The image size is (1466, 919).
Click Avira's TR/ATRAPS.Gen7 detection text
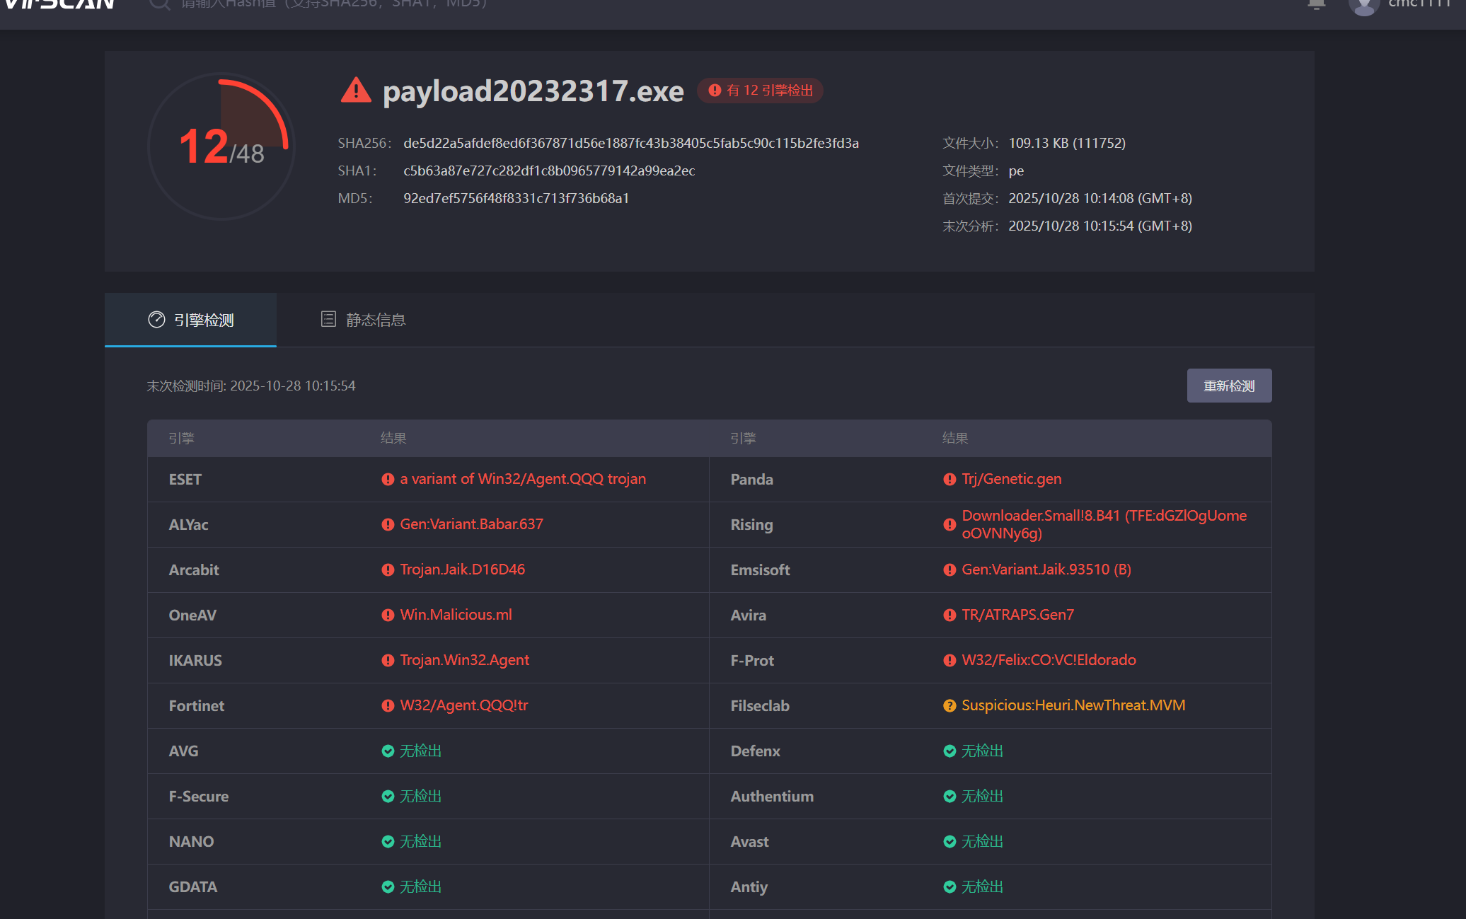(x=1017, y=615)
